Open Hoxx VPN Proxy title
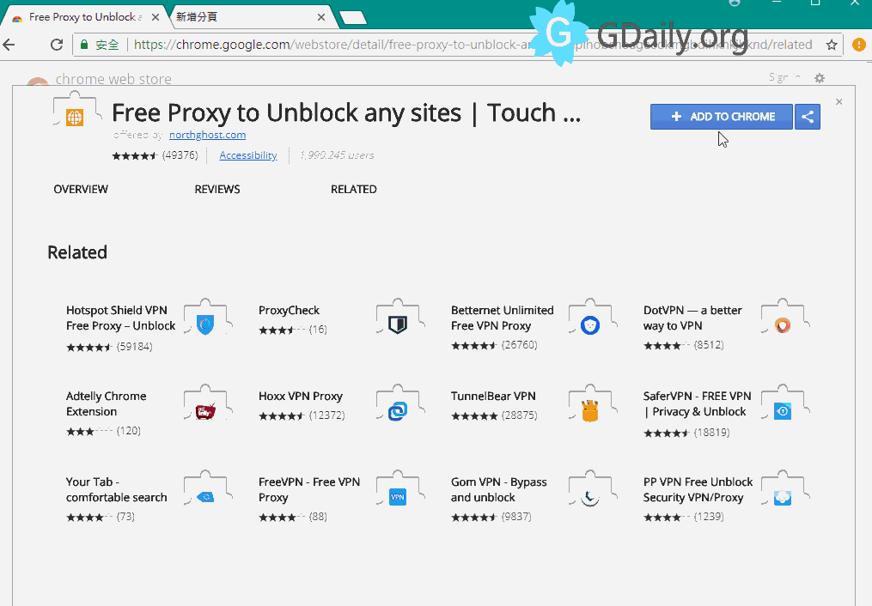Viewport: 872px width, 606px height. coord(301,397)
